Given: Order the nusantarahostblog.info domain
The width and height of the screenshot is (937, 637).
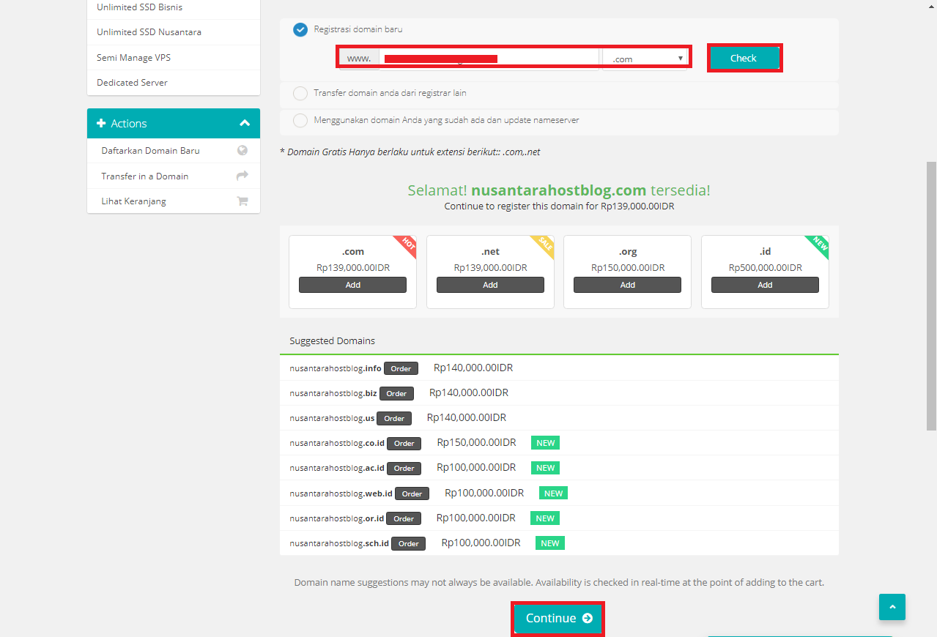Looking at the screenshot, I should click(x=401, y=368).
